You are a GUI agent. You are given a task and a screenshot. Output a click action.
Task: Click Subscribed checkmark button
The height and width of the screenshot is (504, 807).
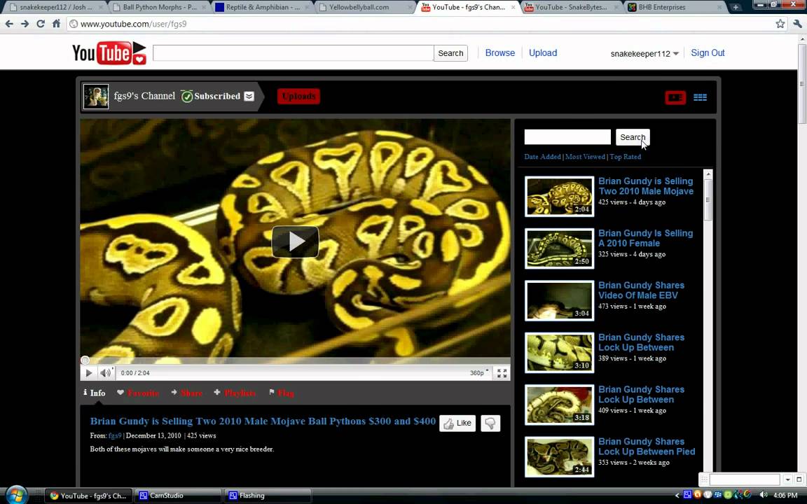[210, 96]
